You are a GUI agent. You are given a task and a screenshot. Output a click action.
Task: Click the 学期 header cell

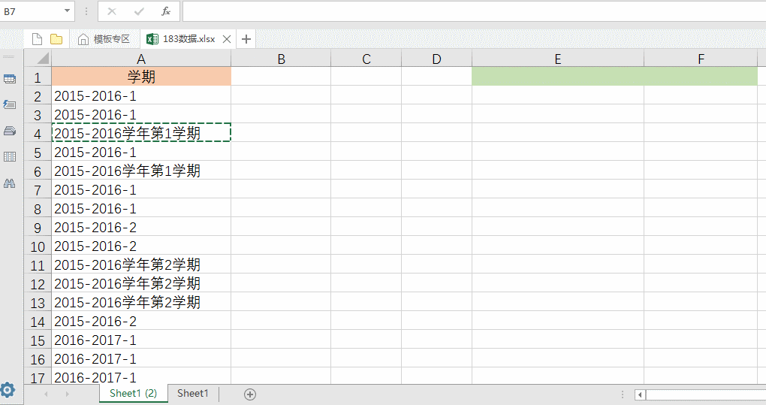pyautogui.click(x=141, y=77)
